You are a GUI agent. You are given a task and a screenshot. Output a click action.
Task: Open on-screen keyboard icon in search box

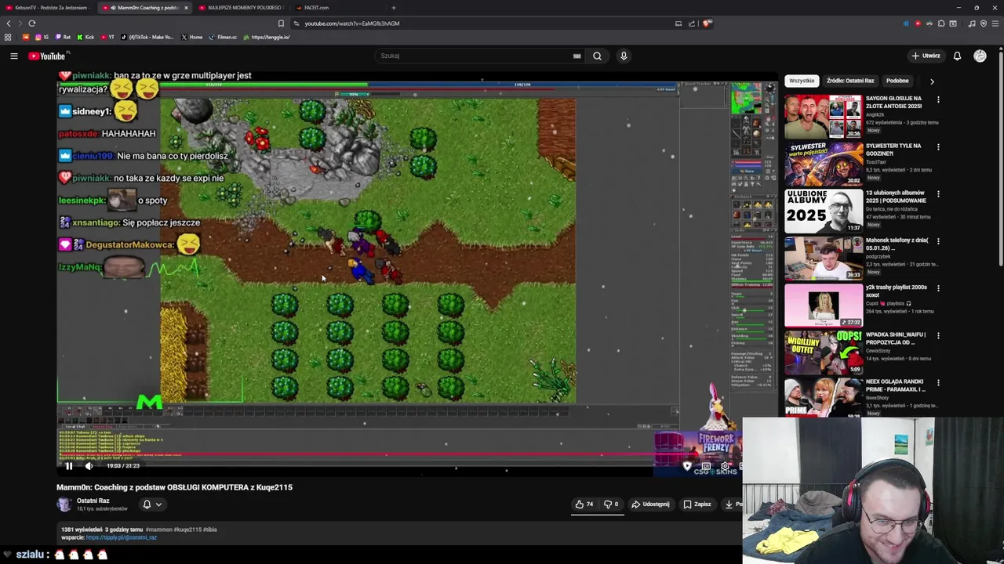577,56
